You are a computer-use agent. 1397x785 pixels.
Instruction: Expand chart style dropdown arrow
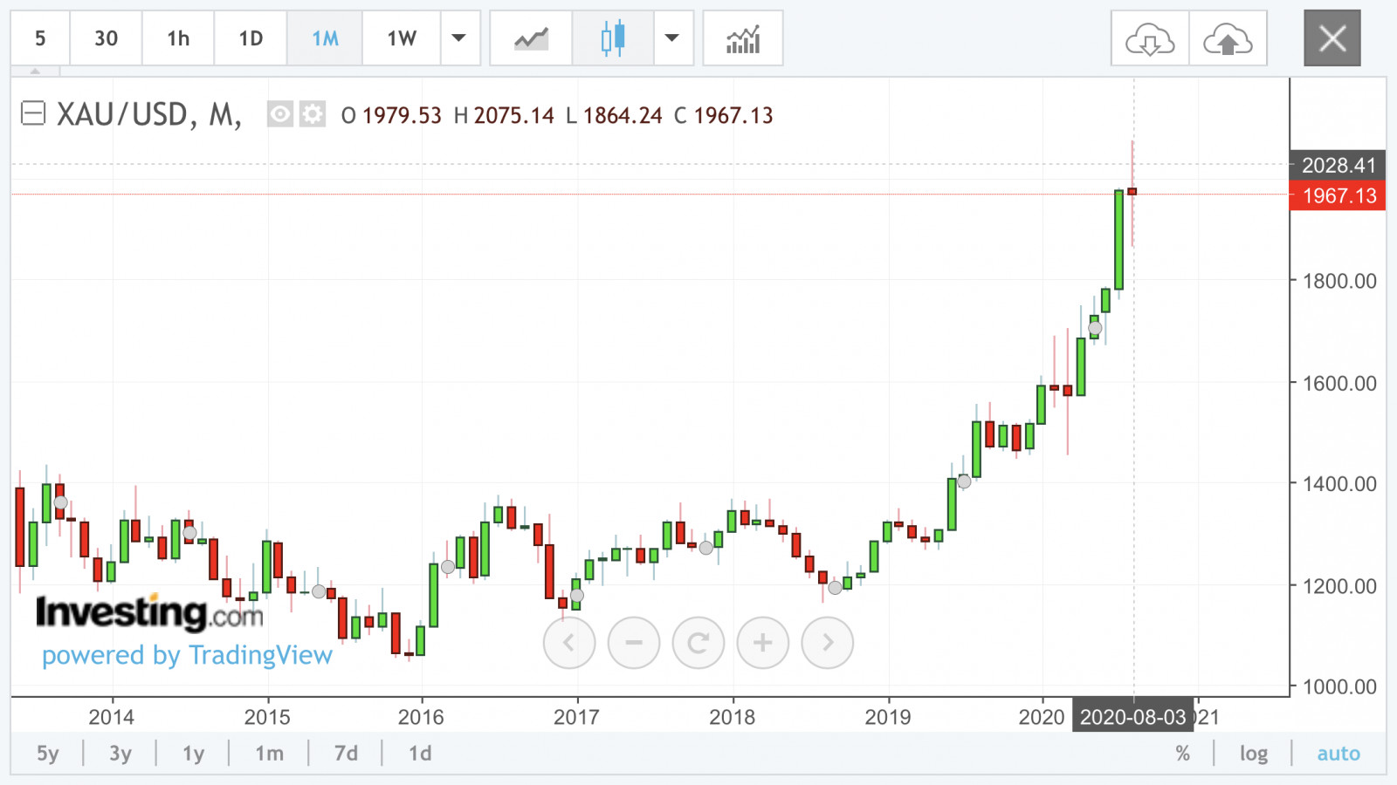coord(671,38)
